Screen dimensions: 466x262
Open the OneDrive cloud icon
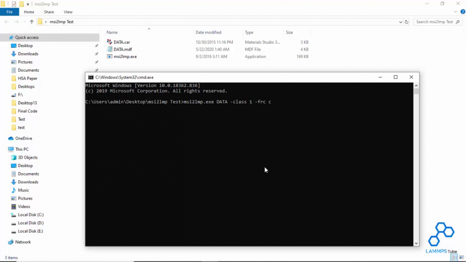pyautogui.click(x=11, y=138)
